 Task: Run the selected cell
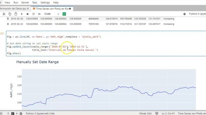coord(22,14)
